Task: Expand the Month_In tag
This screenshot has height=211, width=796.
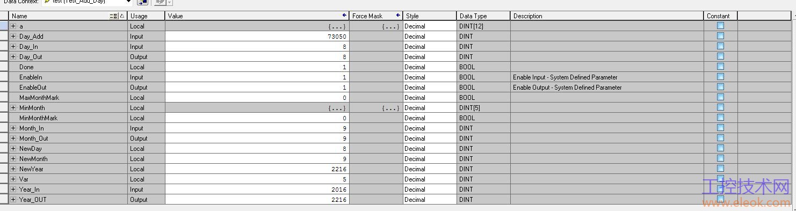Action: (x=13, y=128)
